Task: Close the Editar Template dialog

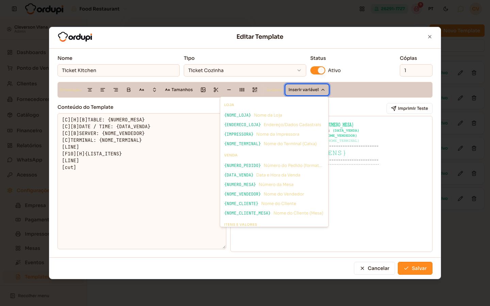Action: coord(430,37)
